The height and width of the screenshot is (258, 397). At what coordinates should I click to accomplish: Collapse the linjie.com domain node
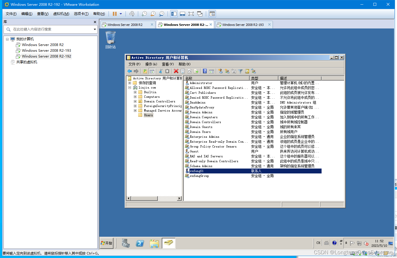tap(130, 88)
